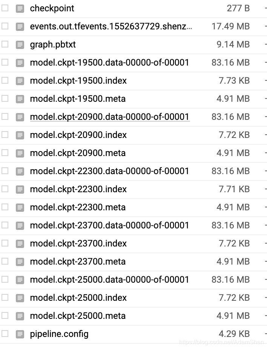267x349 pixels.
Task: Select the checkbox for graph.pbtxt
Action: tap(5, 44)
